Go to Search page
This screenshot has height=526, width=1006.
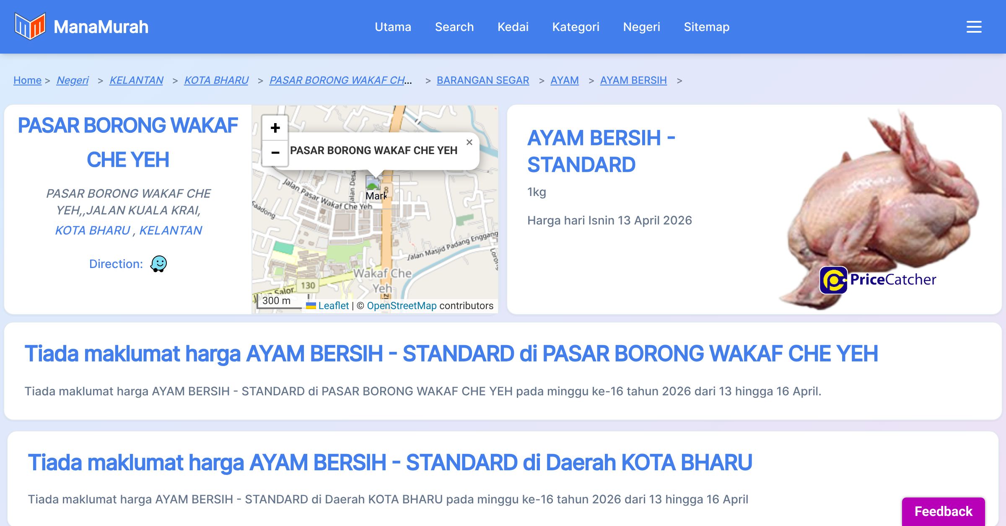[x=454, y=27]
